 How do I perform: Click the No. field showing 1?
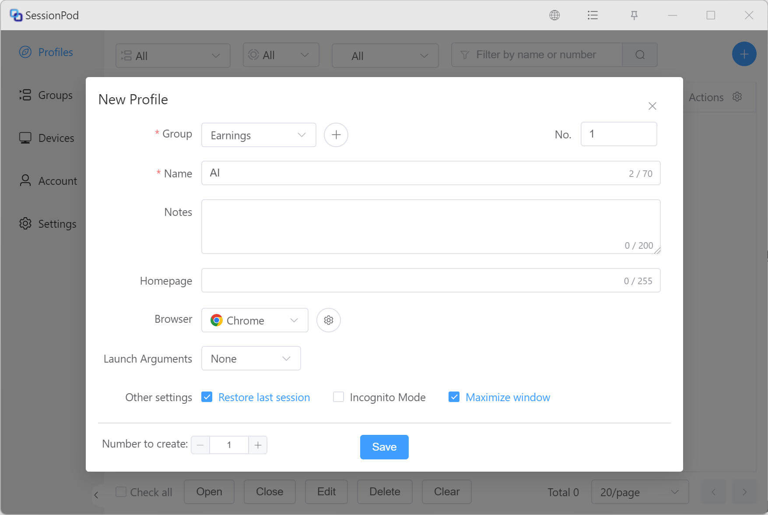pyautogui.click(x=619, y=134)
